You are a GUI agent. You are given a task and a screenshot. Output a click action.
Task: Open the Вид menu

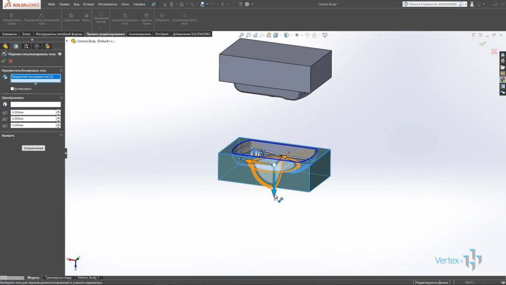(77, 4)
